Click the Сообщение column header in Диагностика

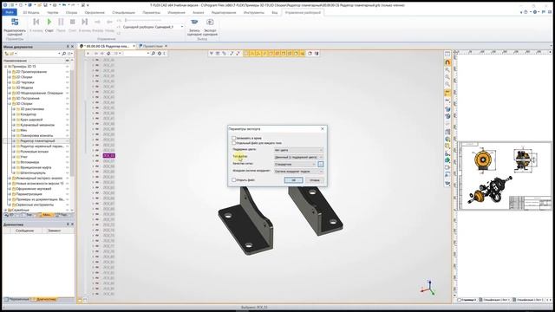tap(24, 231)
